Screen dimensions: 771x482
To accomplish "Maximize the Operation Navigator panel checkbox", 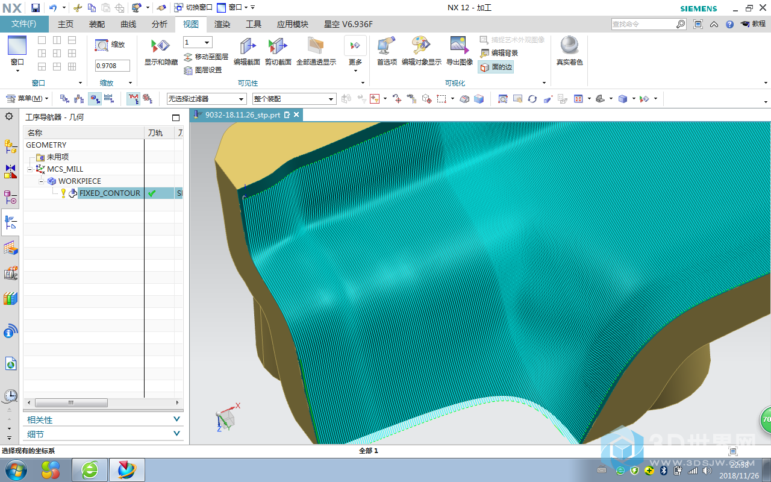I will (176, 117).
